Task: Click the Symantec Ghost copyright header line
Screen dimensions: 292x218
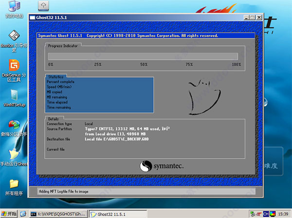Action: 128,36
